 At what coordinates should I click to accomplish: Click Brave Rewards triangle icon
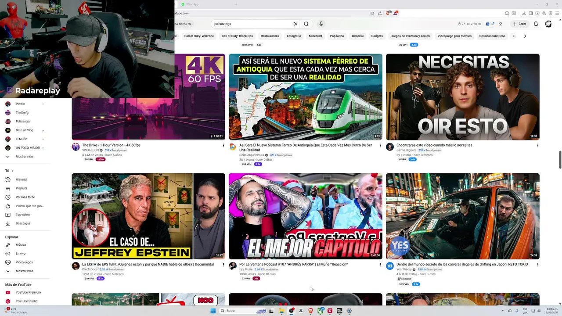click(395, 13)
